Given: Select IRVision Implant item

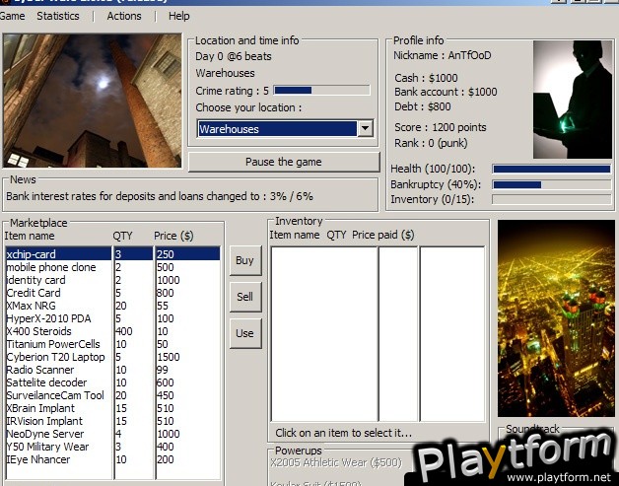Looking at the screenshot, I should coord(58,421).
